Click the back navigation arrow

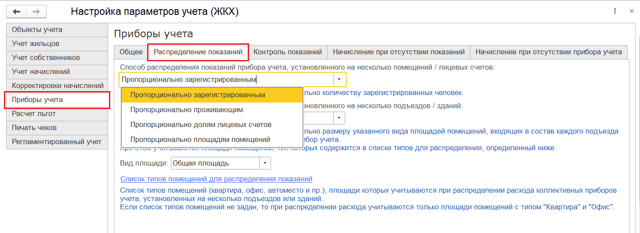point(17,11)
